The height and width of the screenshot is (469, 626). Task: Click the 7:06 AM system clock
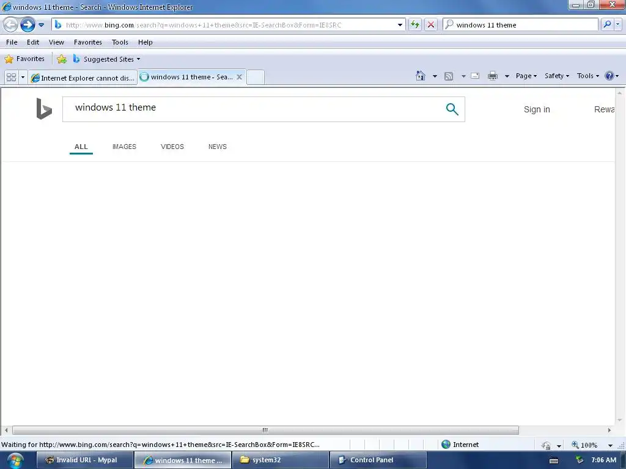pos(603,460)
